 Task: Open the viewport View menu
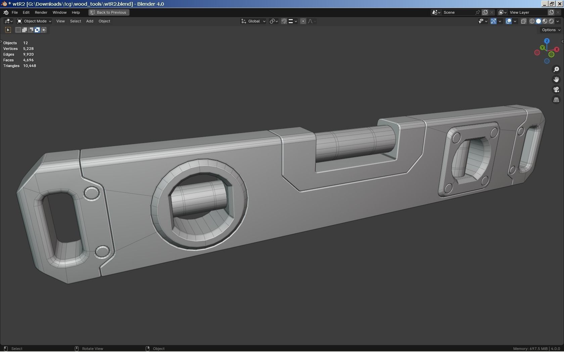60,21
